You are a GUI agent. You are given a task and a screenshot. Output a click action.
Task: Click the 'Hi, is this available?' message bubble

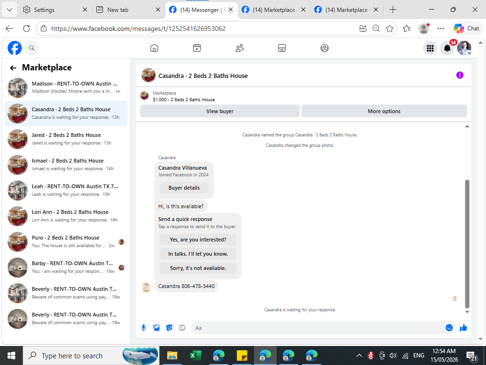(x=181, y=206)
